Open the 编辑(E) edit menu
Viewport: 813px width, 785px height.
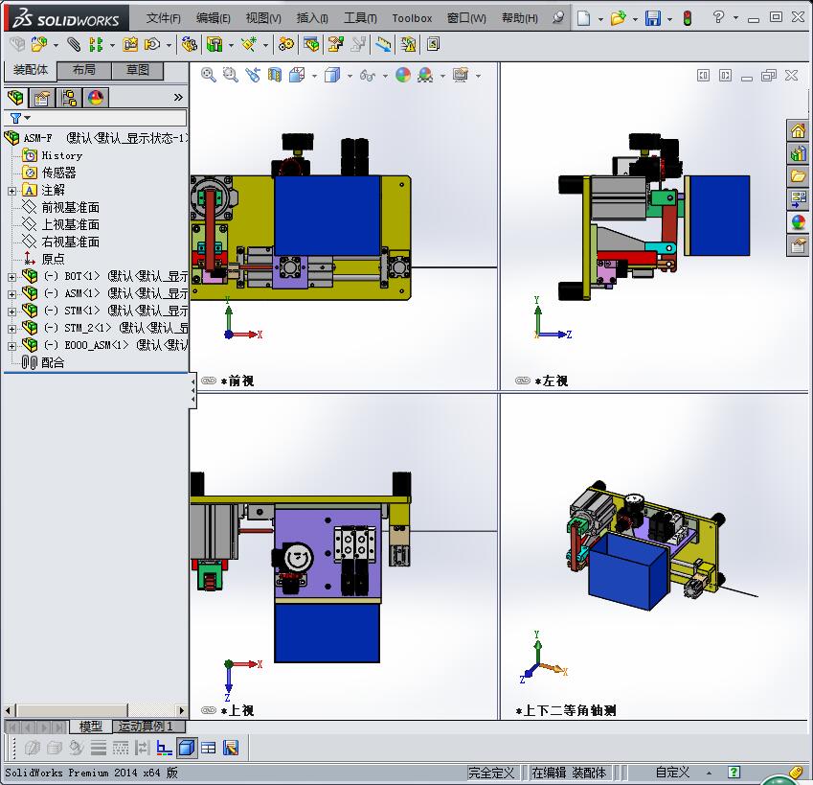tap(214, 18)
